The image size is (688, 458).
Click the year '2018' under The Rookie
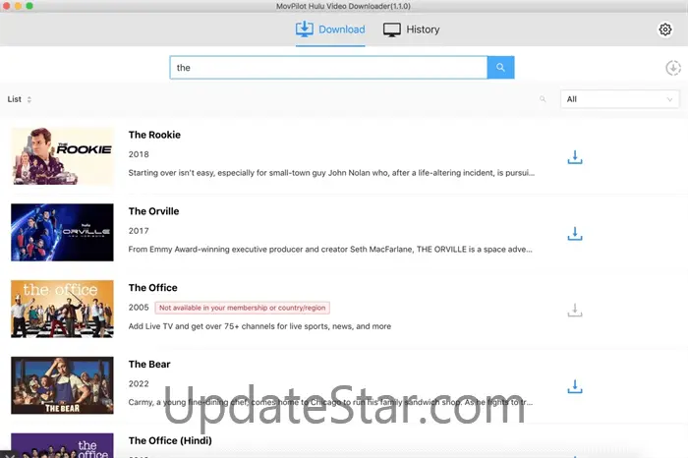pyautogui.click(x=139, y=154)
